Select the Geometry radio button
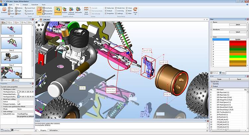The height and width of the screenshot is (135, 249). point(212,84)
